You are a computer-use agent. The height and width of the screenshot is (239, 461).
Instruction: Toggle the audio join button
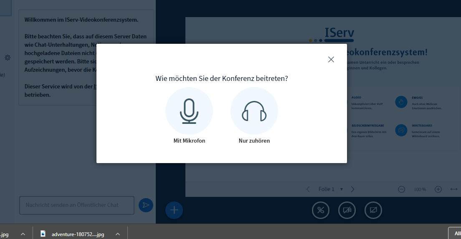[x=321, y=210]
